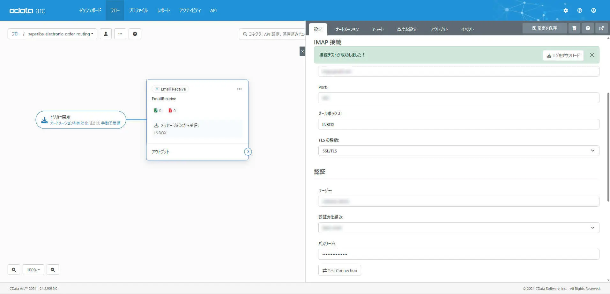
Task: Switch to the イベント tab
Action: pos(467,29)
